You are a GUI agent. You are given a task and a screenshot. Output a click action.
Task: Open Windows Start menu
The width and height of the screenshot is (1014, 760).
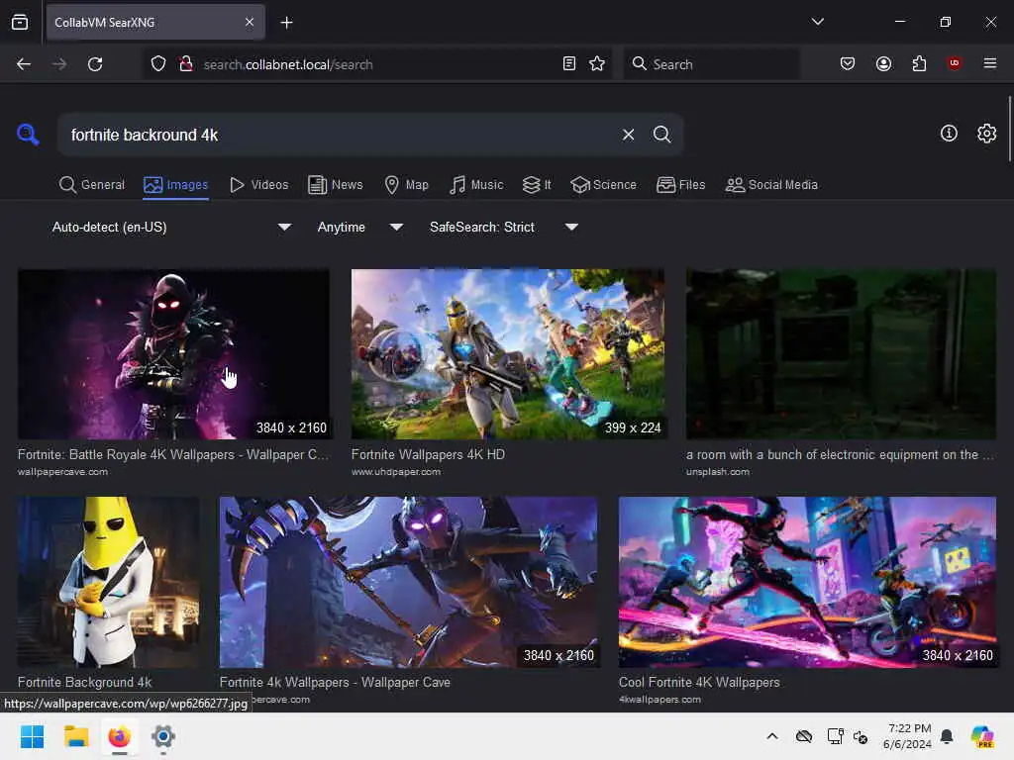[32, 736]
